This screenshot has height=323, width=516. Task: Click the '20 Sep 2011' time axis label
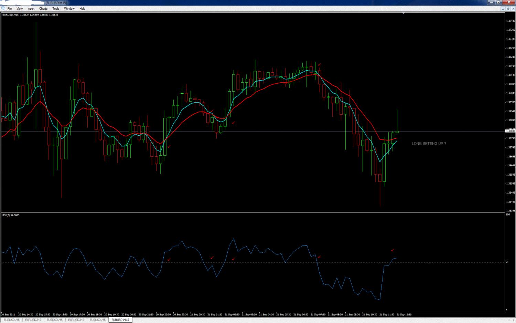(8, 314)
